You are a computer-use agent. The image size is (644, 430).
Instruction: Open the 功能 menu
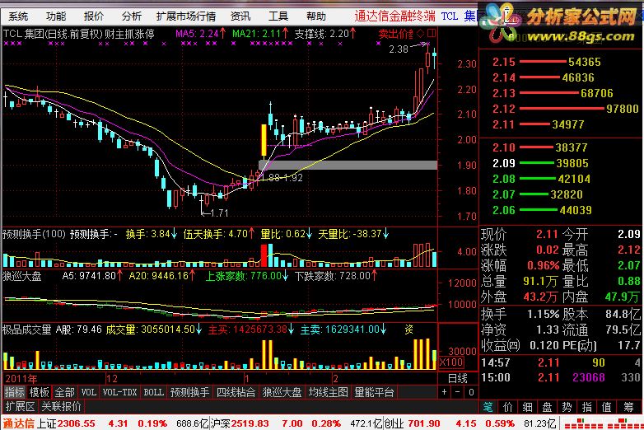tap(56, 16)
